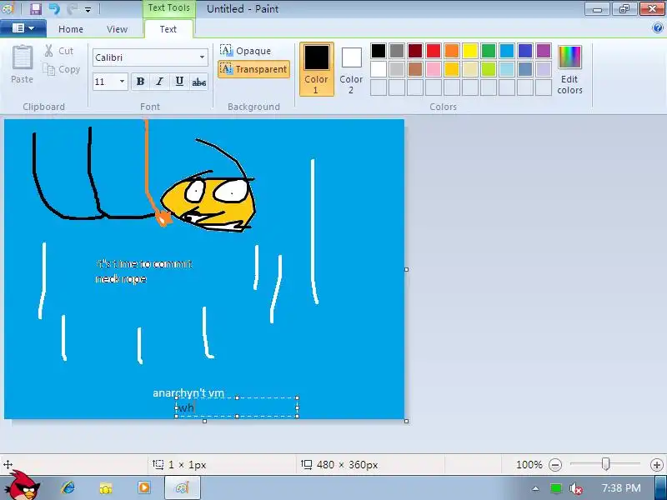Pick the dark gray color swatch

(x=397, y=51)
